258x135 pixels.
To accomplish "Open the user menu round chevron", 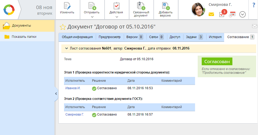I will (243, 14).
